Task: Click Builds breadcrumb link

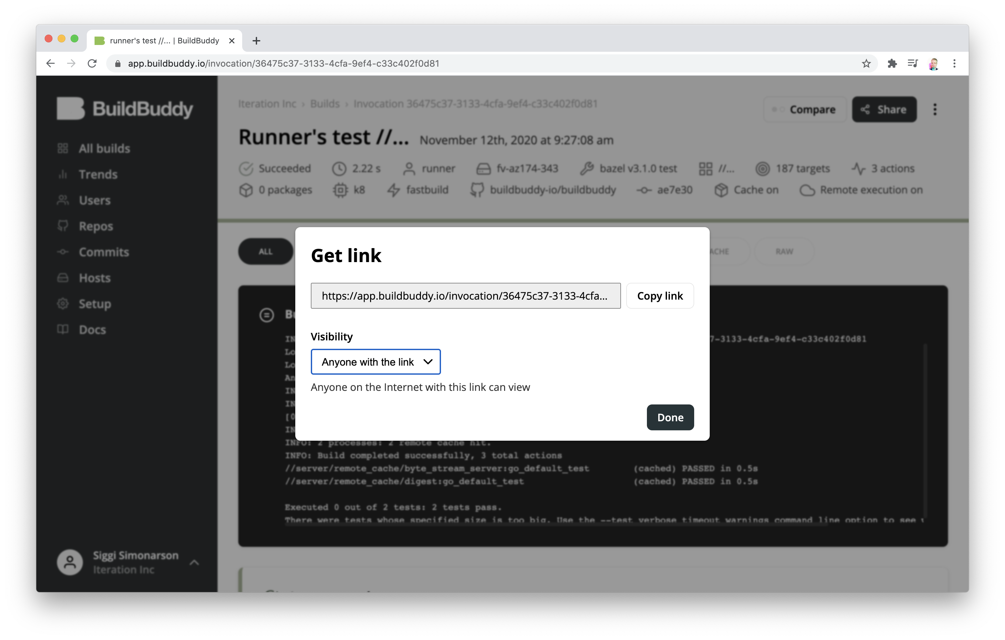Action: pyautogui.click(x=325, y=104)
